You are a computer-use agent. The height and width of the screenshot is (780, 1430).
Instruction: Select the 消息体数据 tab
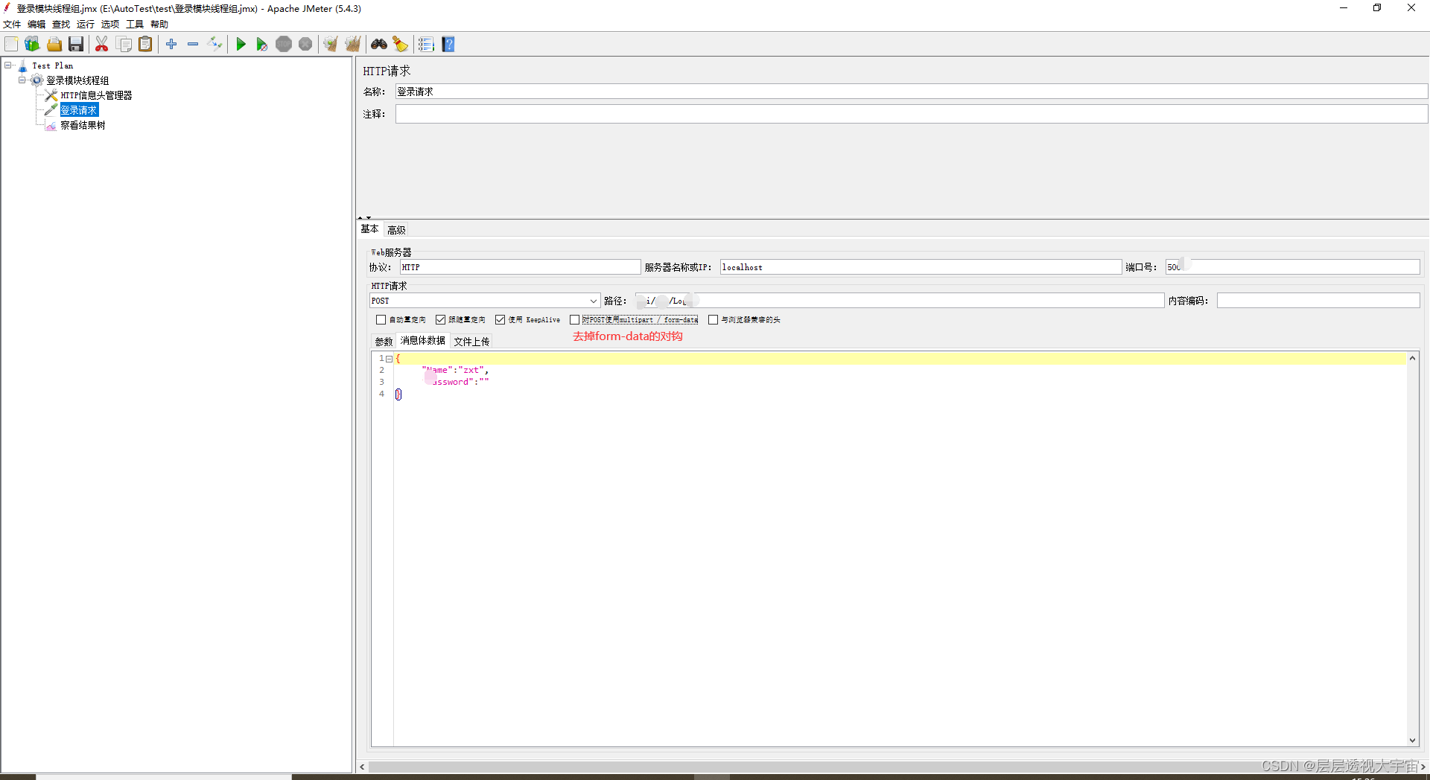point(423,341)
